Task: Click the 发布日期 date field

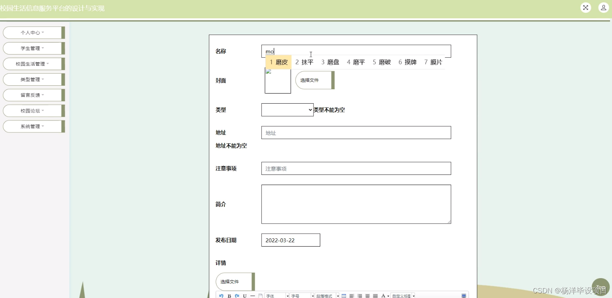Action: pos(291,240)
